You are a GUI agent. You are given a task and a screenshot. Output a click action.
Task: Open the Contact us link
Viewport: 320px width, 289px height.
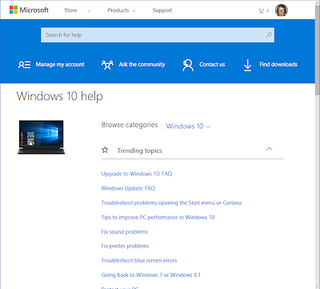(212, 65)
